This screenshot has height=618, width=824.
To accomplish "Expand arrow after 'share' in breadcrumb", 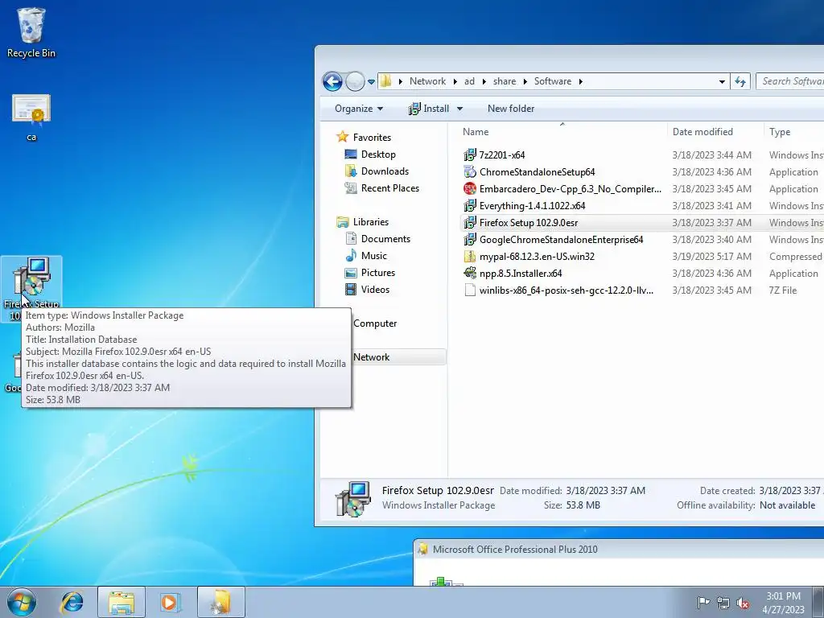I will pos(525,81).
